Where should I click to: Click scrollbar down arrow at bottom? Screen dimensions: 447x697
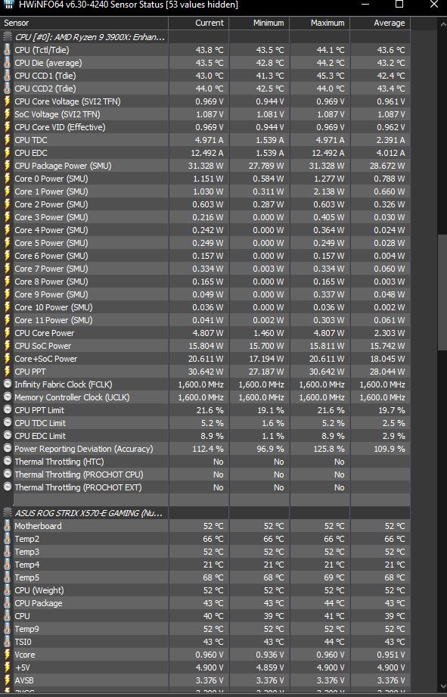[x=442, y=688]
